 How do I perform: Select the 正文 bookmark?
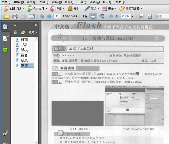click(27, 66)
